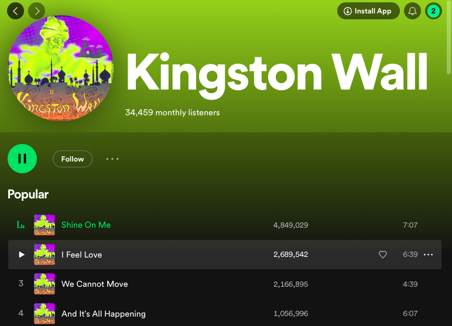Click the album thumbnail for Shine On Me
Screen dimensions: 452x326
coord(44,225)
